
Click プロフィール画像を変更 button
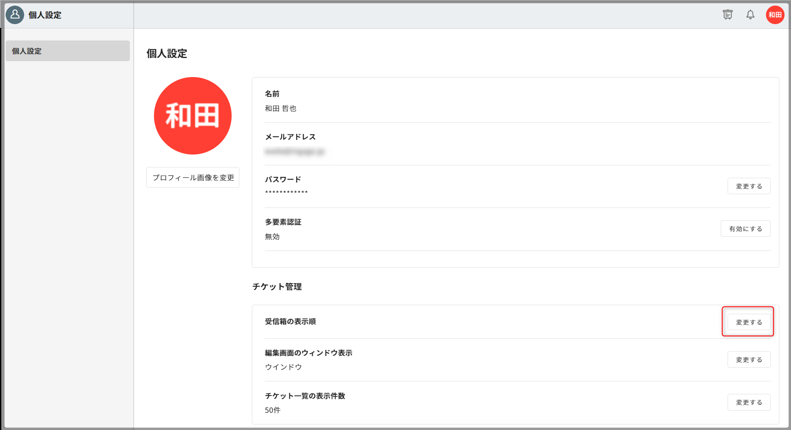pyautogui.click(x=193, y=177)
